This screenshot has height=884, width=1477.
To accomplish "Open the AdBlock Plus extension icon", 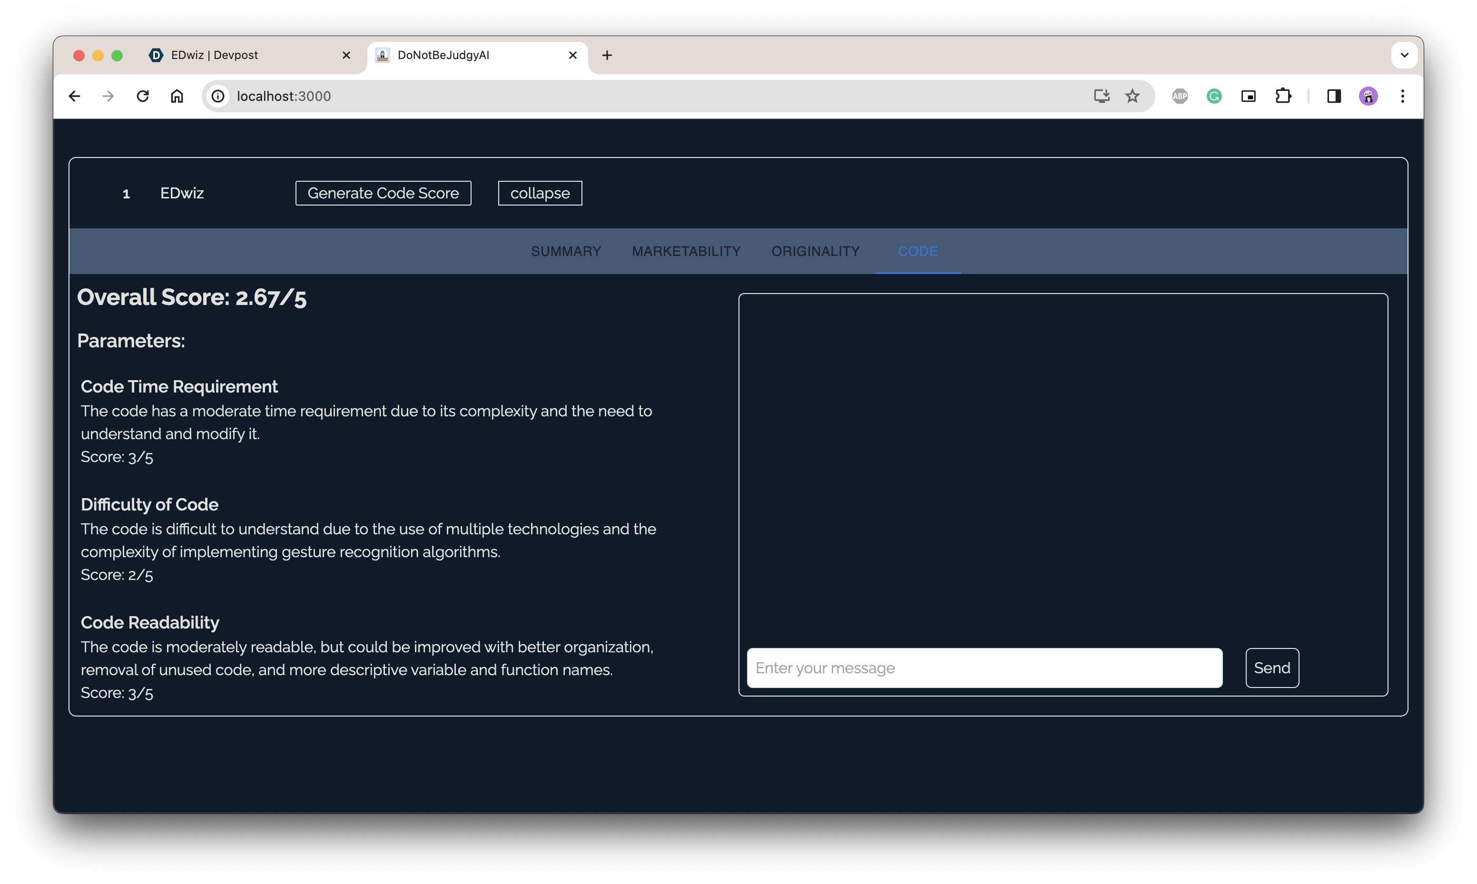I will (1180, 96).
